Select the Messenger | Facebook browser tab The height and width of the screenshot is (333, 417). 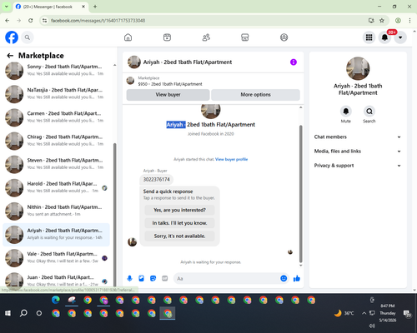50,7
